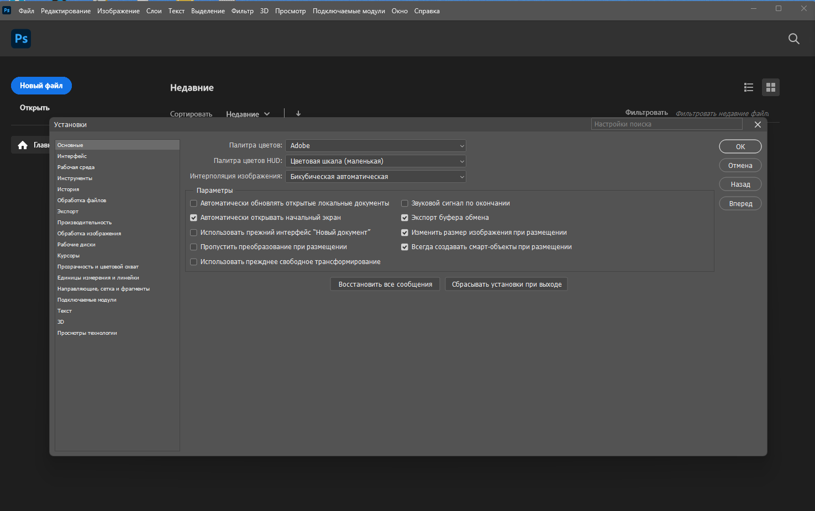
Task: Open the Слои menu
Action: pyautogui.click(x=154, y=11)
